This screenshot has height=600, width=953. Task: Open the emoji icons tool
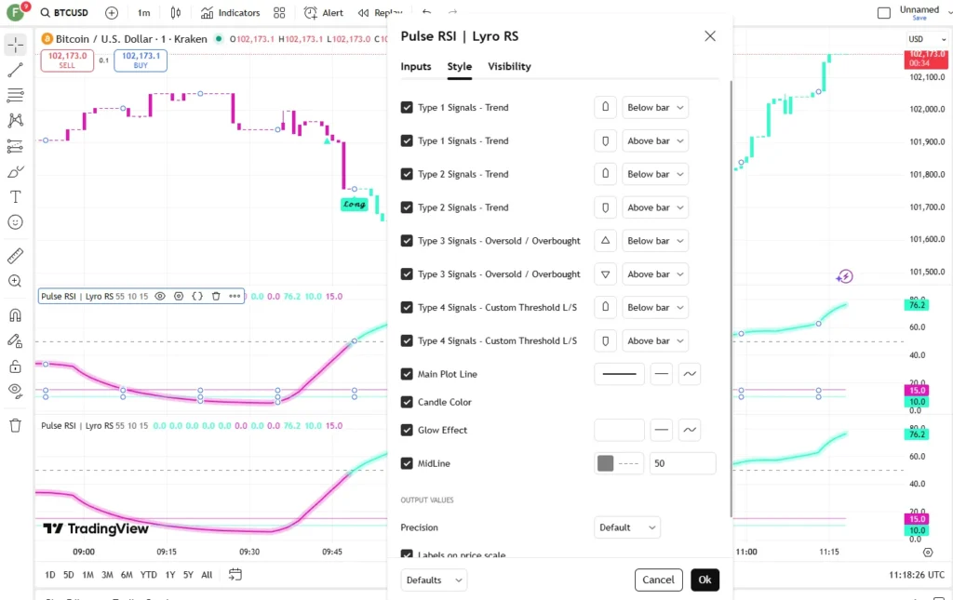(x=15, y=222)
